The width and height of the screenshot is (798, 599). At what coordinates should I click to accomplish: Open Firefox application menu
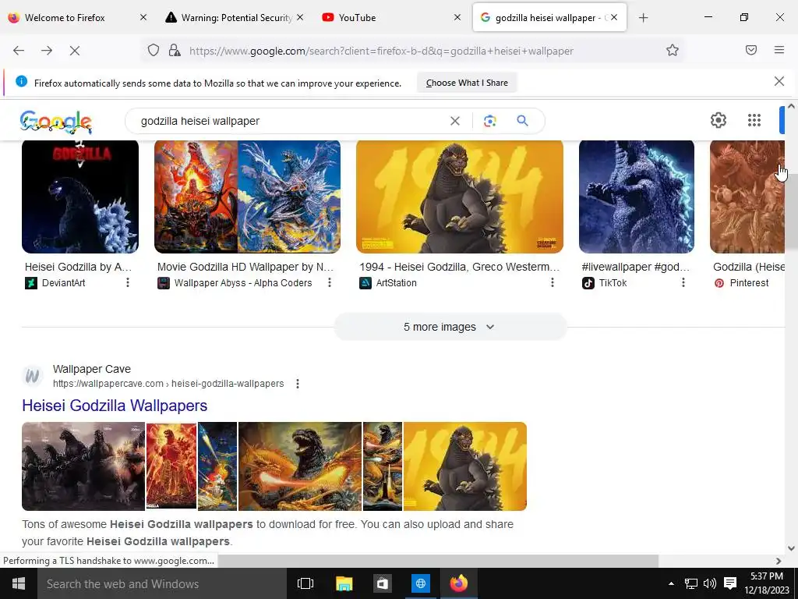coord(779,50)
